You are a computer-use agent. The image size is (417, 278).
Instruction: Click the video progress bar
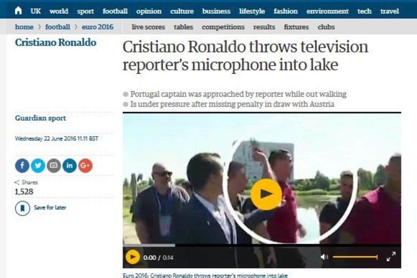(x=262, y=245)
